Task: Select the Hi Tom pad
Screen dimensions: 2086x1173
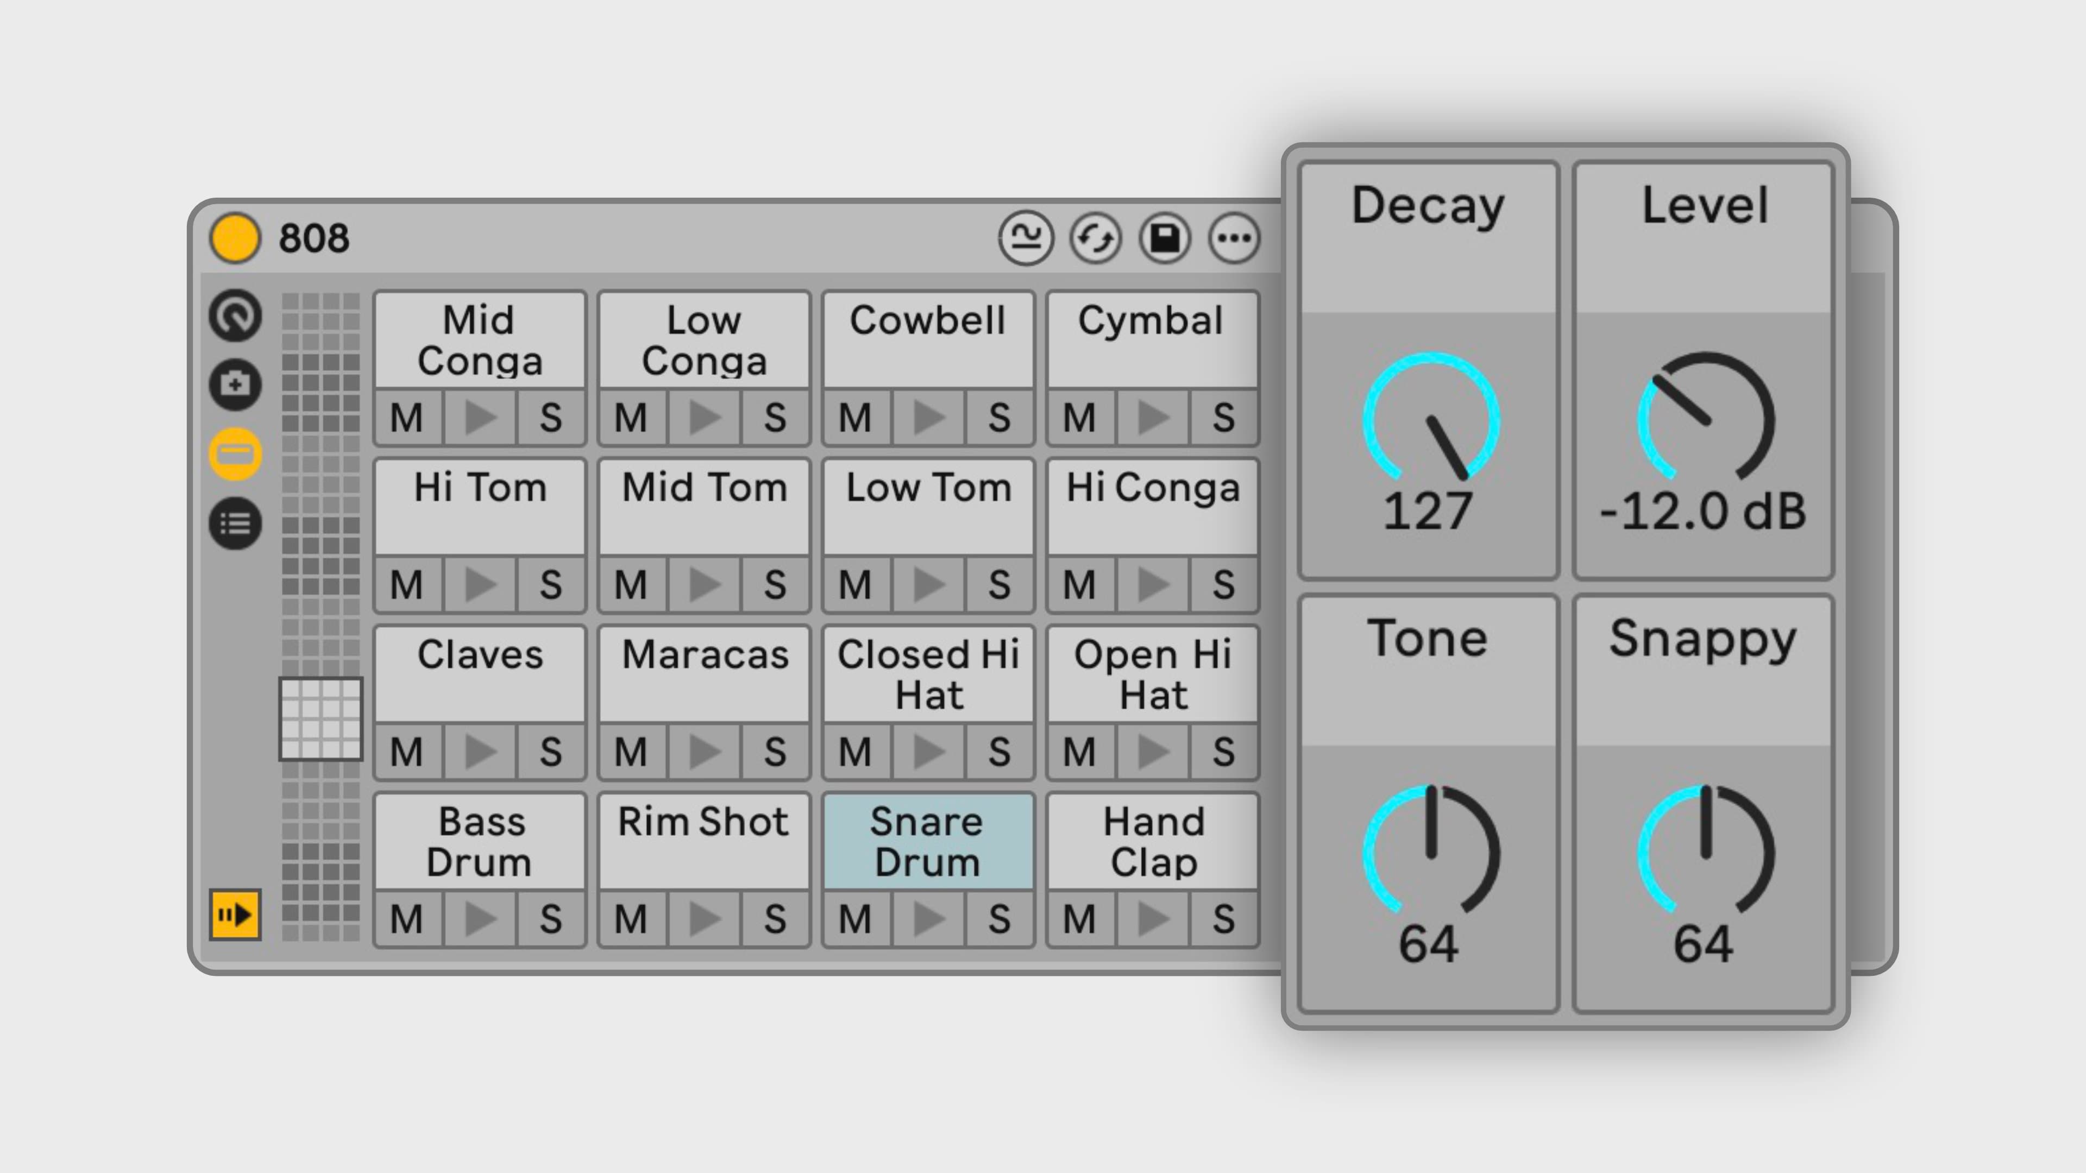Action: pos(479,508)
